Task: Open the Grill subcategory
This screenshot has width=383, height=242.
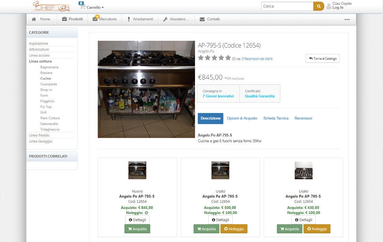Action: [43, 112]
